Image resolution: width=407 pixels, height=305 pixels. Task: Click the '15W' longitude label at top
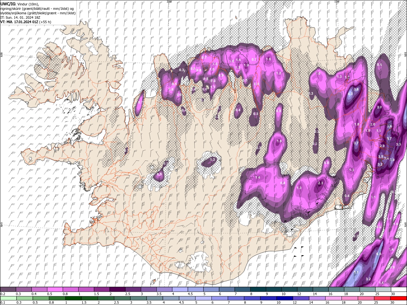337,2
